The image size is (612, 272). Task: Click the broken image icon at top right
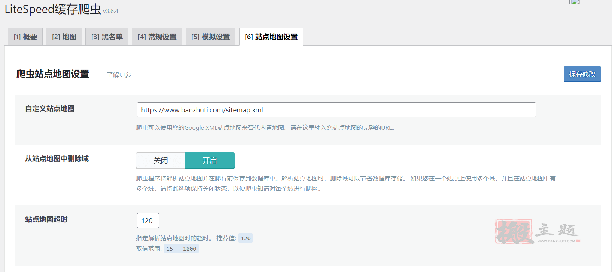click(x=575, y=2)
